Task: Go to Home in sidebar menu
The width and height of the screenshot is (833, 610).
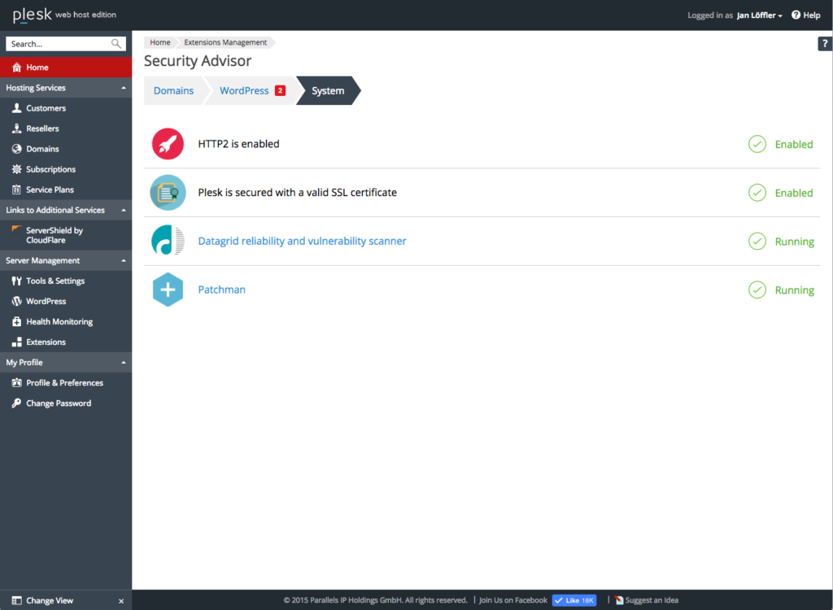Action: pos(66,67)
